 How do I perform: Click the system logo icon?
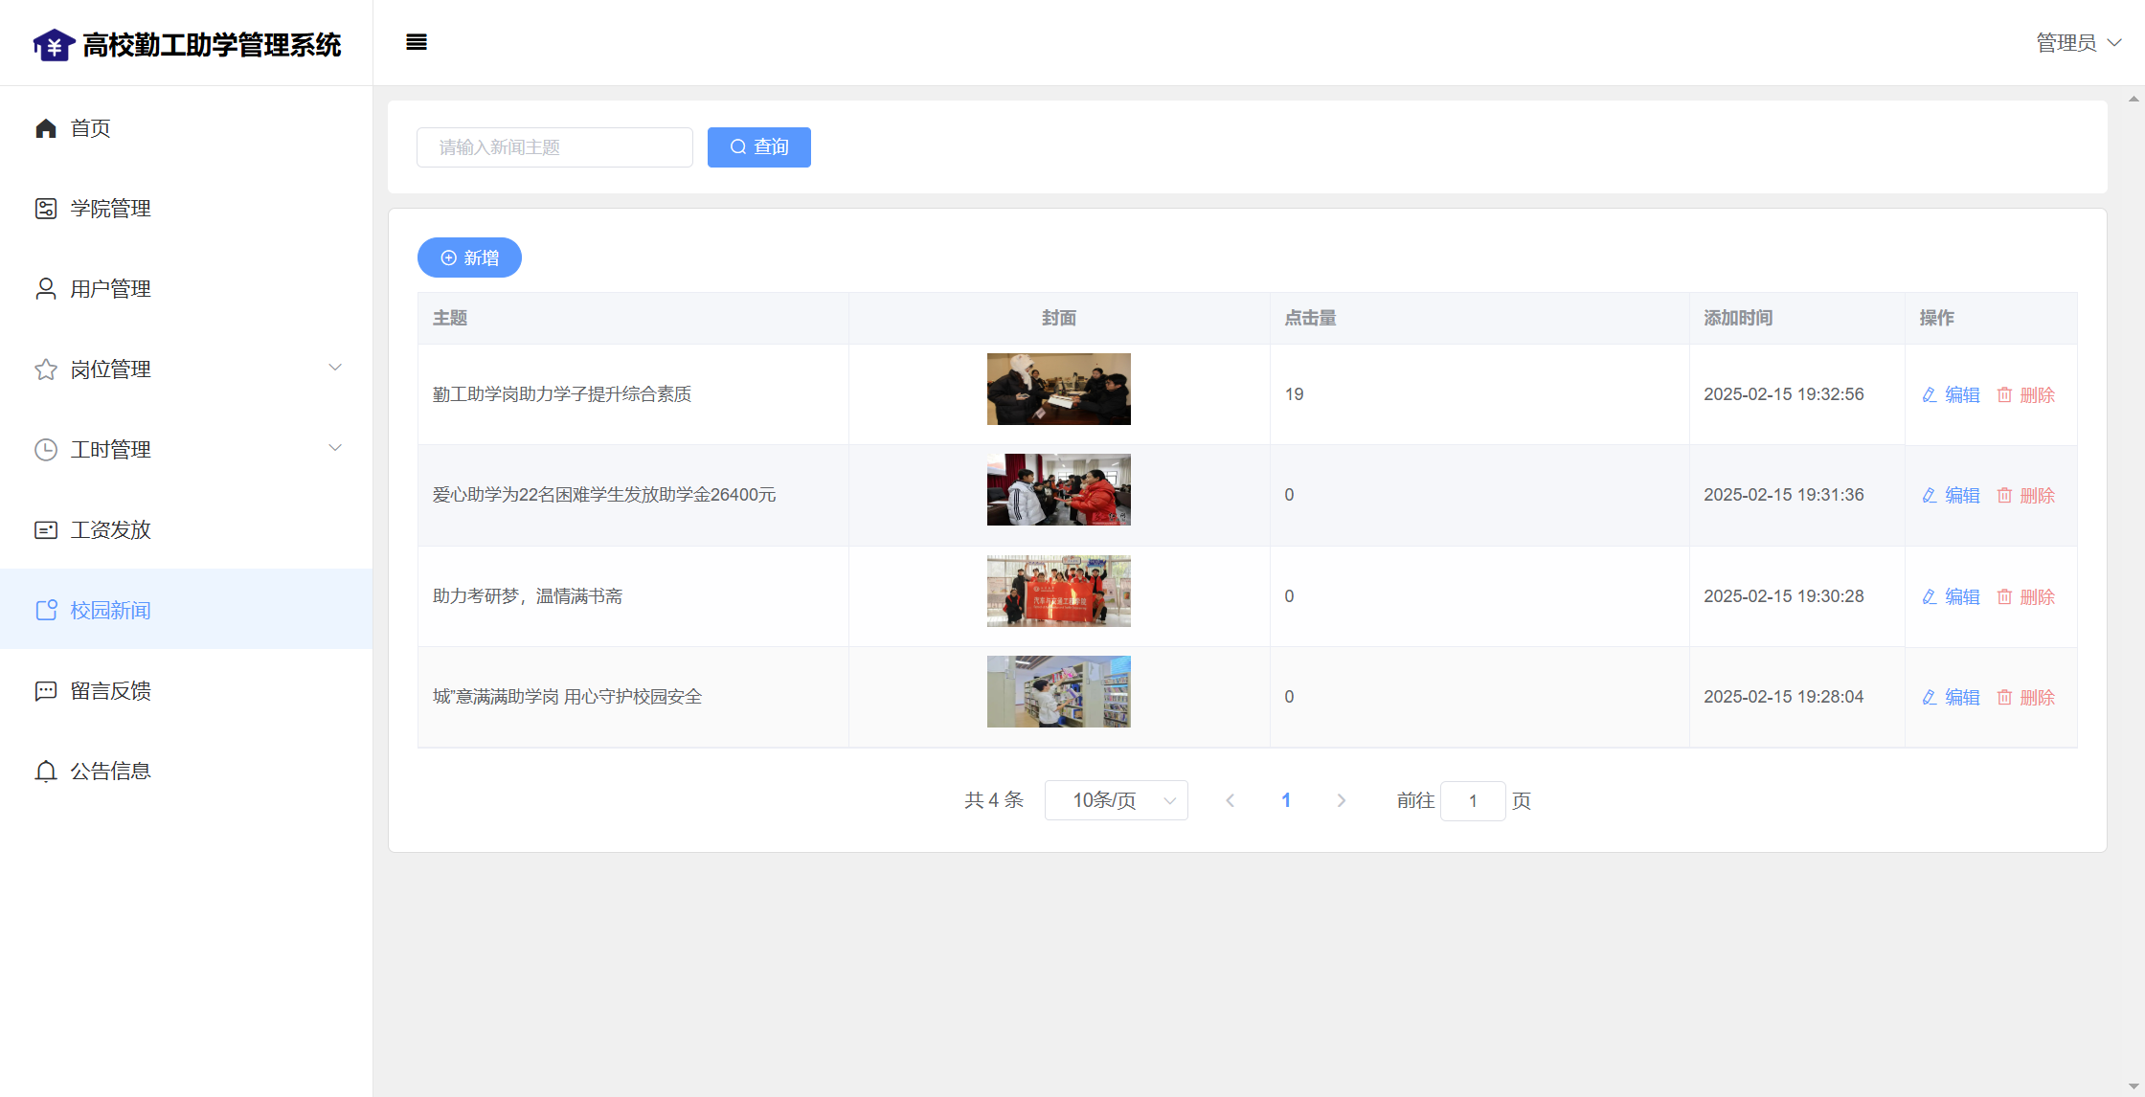54,45
